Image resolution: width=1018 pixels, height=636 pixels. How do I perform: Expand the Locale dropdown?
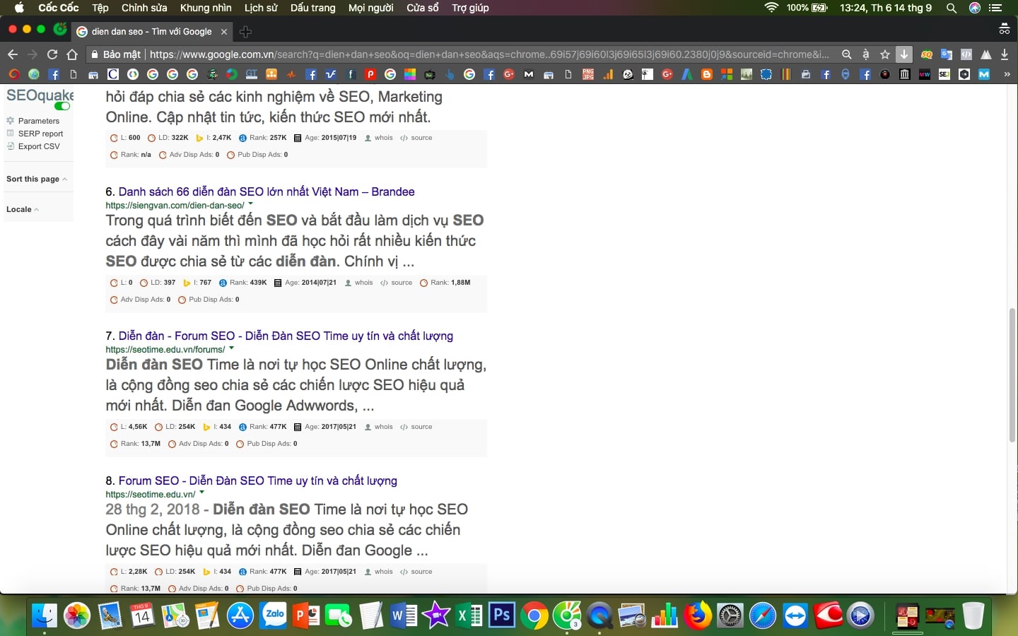coord(22,209)
